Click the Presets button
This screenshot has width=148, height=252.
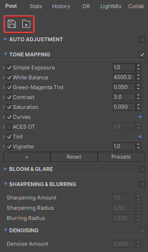(x=121, y=157)
